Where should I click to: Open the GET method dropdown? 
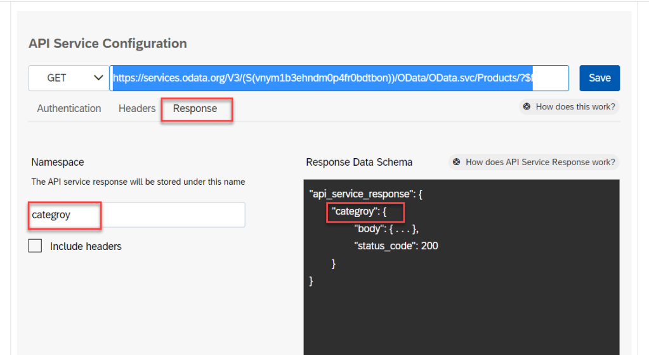(68, 78)
